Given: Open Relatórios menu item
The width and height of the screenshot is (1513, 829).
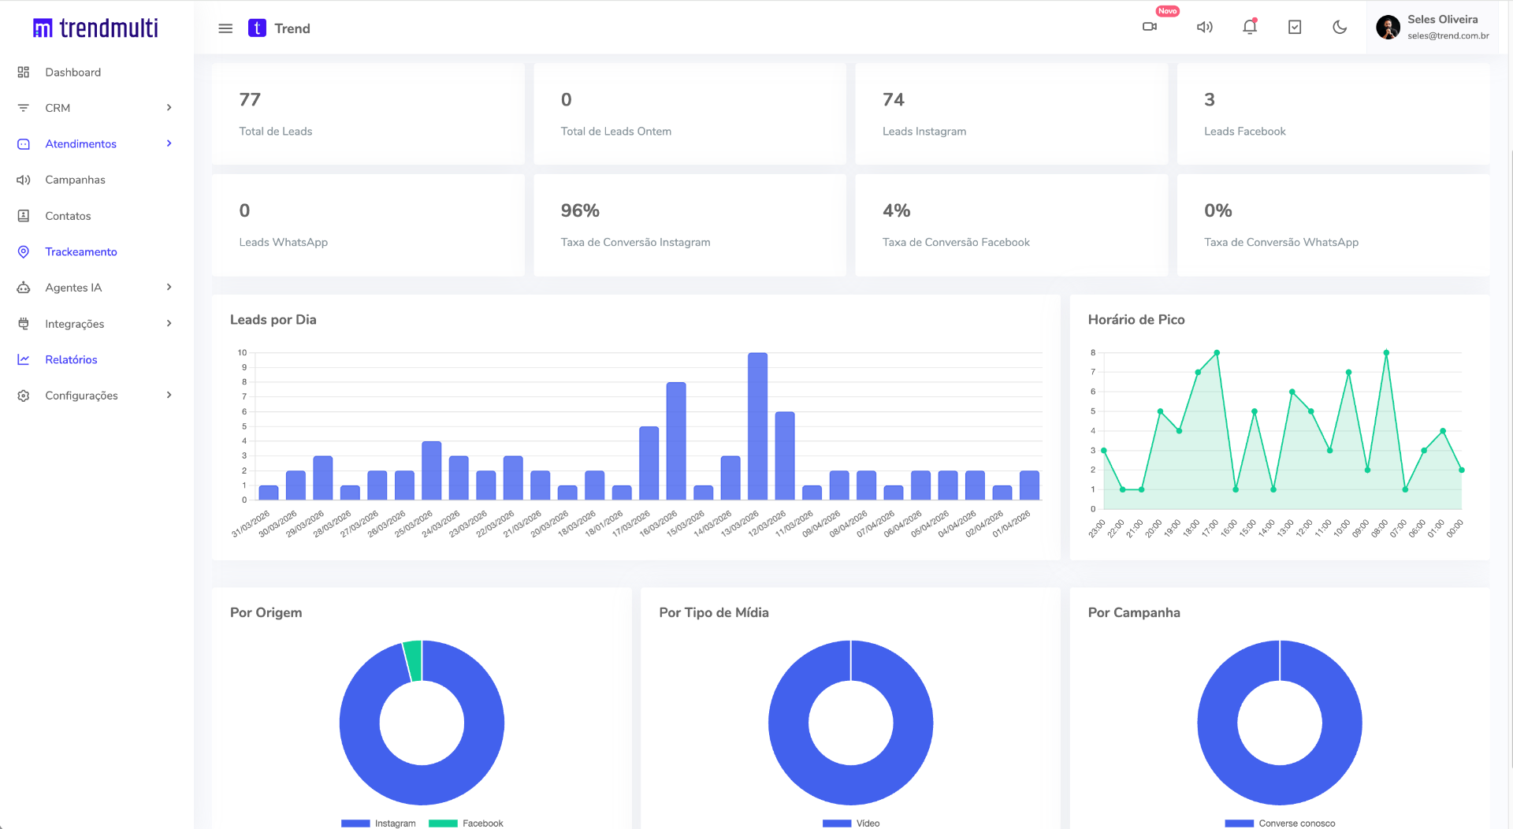Looking at the screenshot, I should [71, 359].
